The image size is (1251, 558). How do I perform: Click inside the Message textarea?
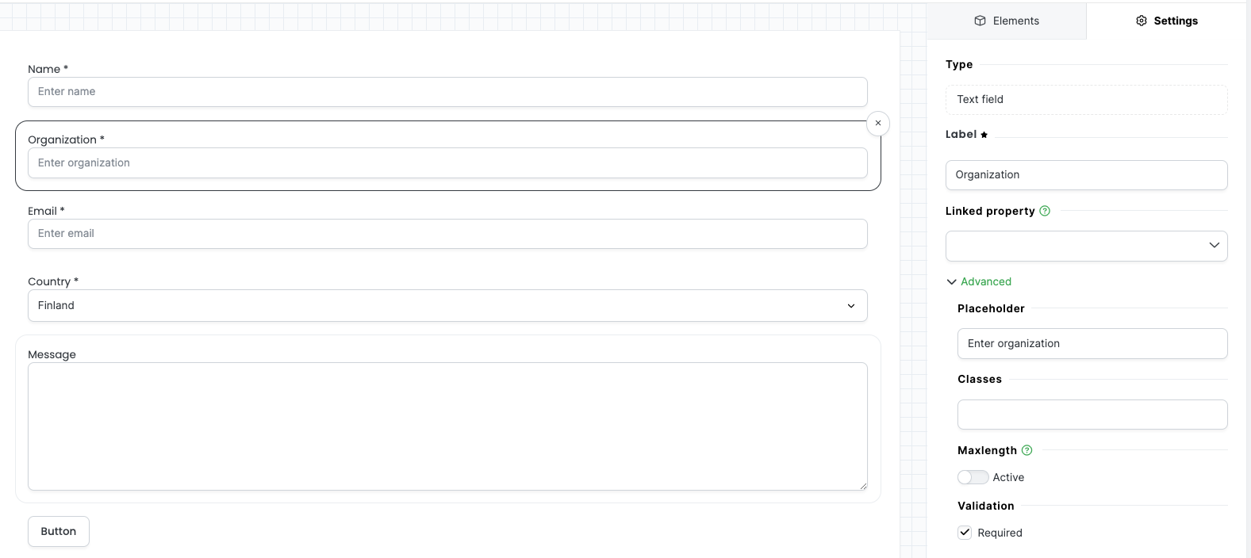447,426
